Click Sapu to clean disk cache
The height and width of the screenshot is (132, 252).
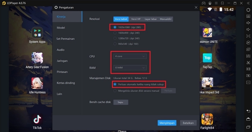point(121,102)
